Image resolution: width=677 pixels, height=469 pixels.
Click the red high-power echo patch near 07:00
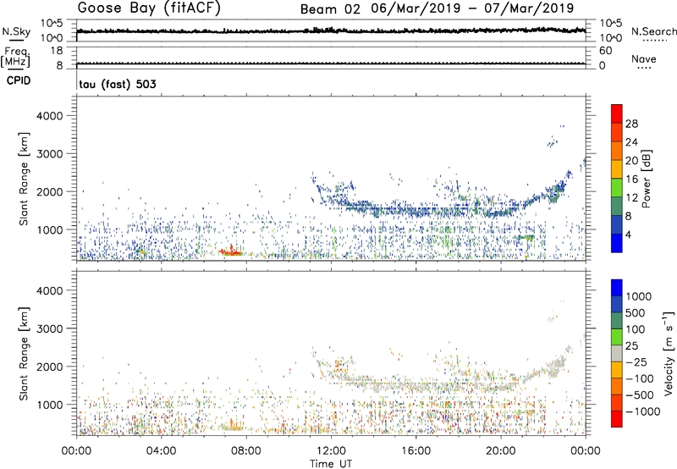230,251
